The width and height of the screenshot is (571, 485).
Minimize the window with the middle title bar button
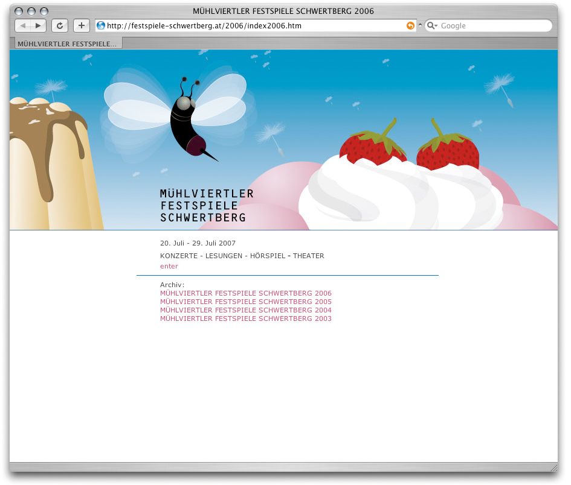pos(31,11)
